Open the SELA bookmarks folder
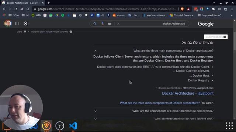The image size is (236, 132). (x=14, y=15)
